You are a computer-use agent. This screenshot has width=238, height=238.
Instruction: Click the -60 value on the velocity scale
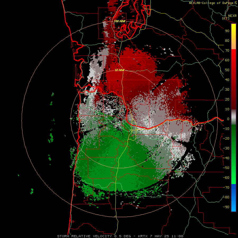click(226, 178)
